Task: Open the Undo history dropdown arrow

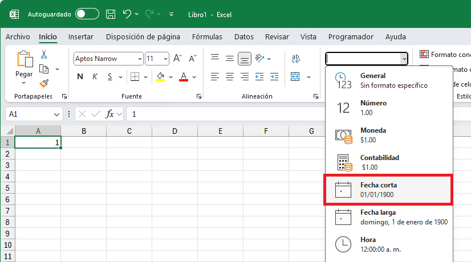Action: pos(137,14)
